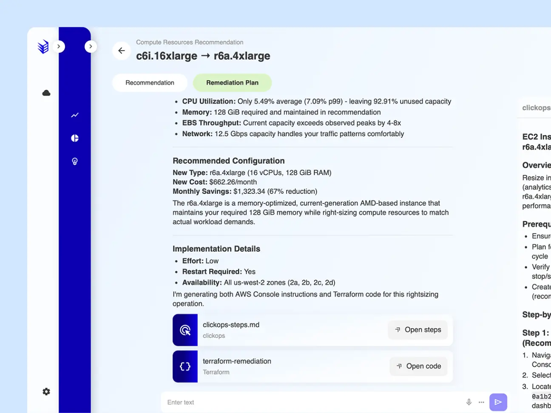Click the Restart Required: Yes bullet

click(219, 272)
